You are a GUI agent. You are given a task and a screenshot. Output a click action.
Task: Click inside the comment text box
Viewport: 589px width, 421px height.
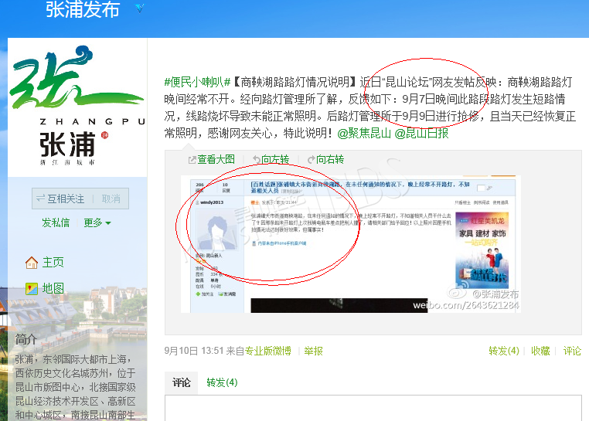click(x=373, y=408)
